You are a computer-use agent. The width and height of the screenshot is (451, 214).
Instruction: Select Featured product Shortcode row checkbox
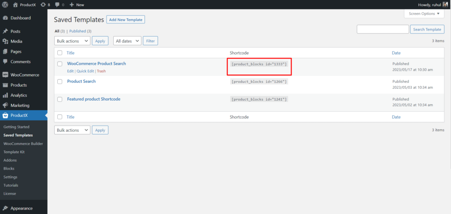59,99
